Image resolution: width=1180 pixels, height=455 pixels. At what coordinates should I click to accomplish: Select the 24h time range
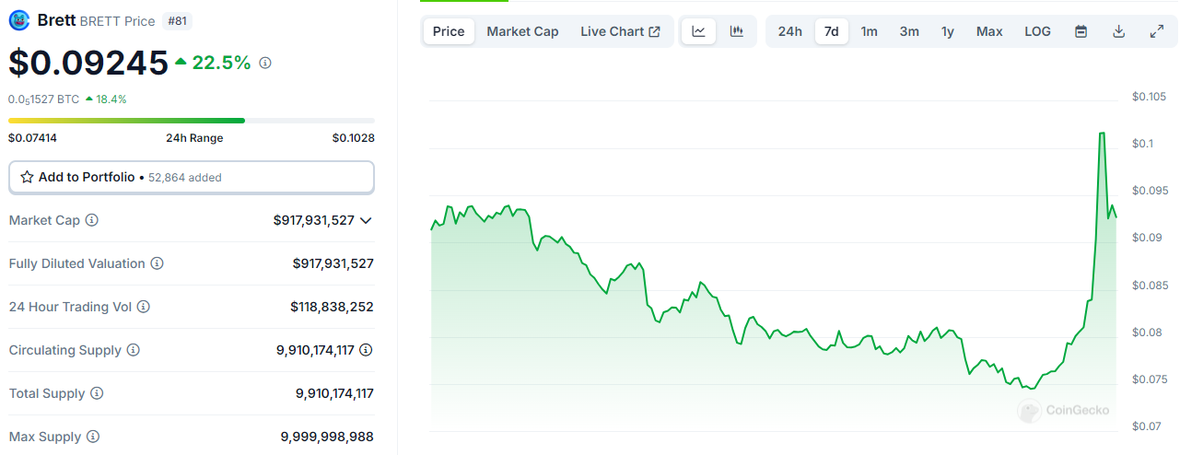789,31
